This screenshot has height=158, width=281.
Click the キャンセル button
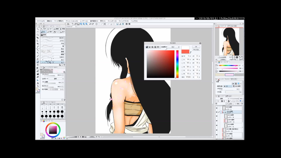tap(196, 50)
